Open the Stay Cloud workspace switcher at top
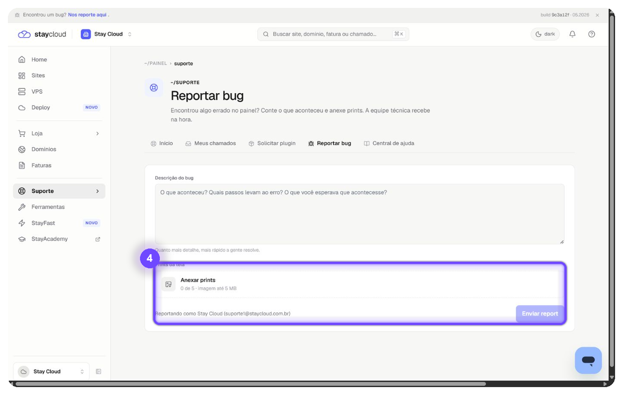623x395 pixels. [x=106, y=34]
